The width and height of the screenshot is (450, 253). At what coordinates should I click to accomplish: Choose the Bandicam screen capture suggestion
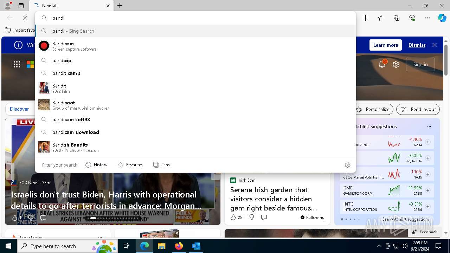point(195,46)
